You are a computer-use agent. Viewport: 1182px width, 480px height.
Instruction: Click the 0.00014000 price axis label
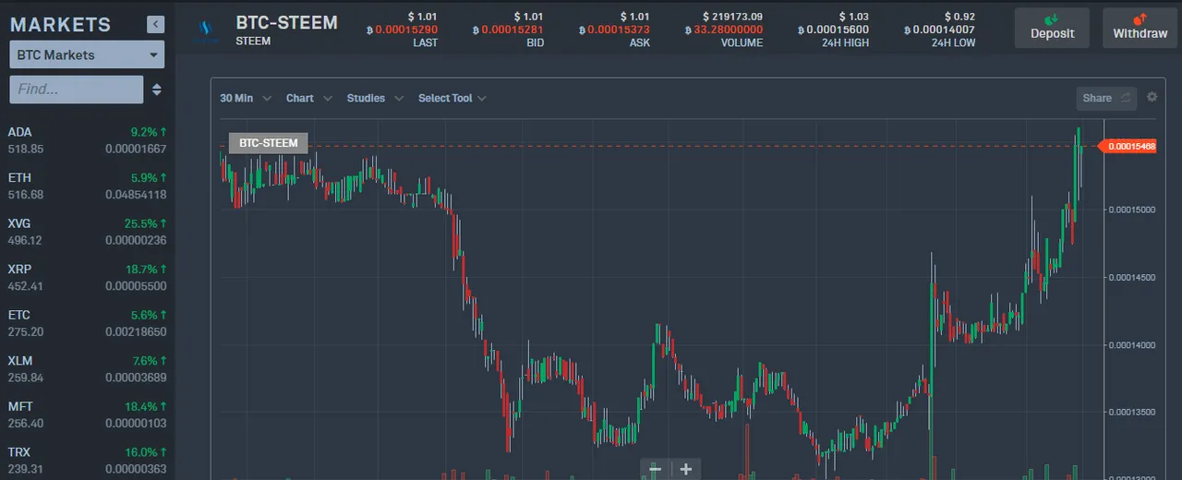pos(1132,345)
